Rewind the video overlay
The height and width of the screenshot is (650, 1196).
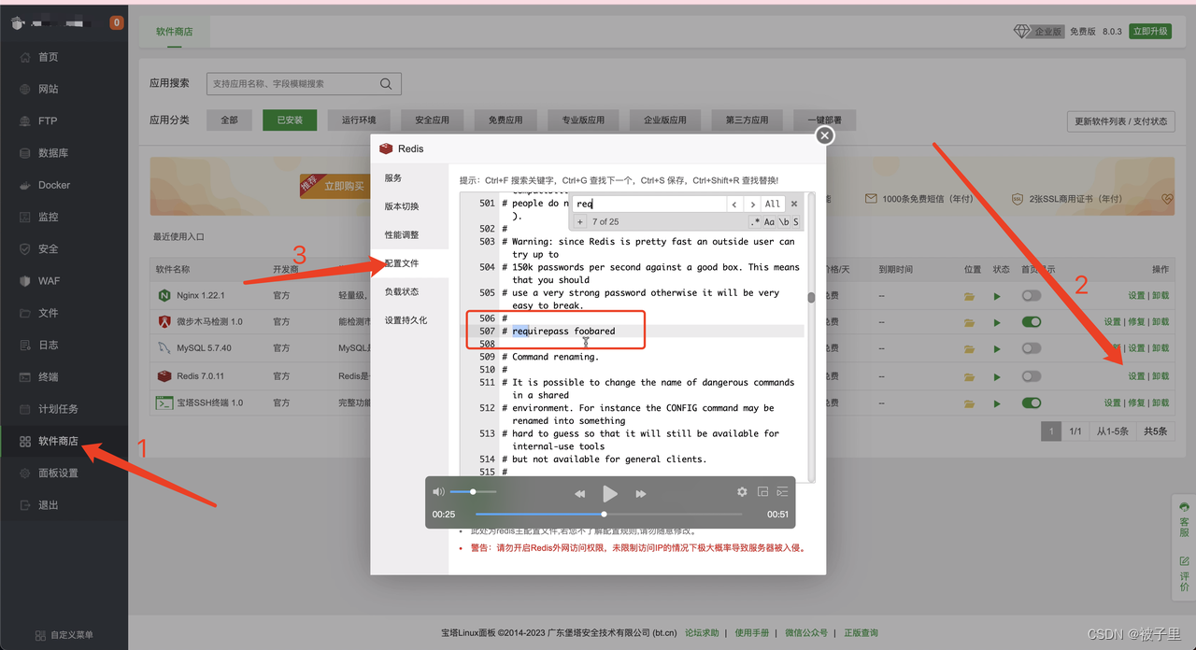[x=579, y=493]
